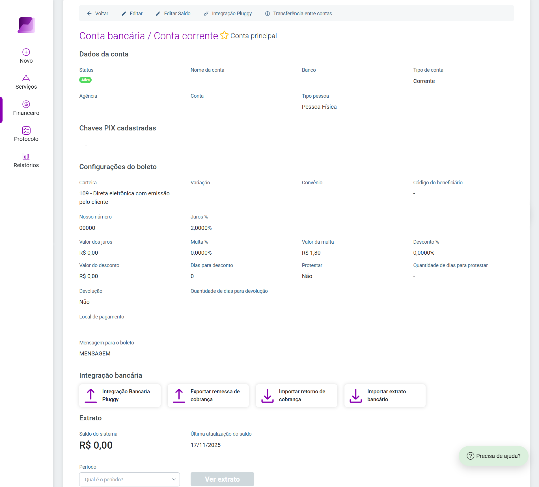The width and height of the screenshot is (539, 487).
Task: Click the Extrato section heading
Action: point(90,418)
